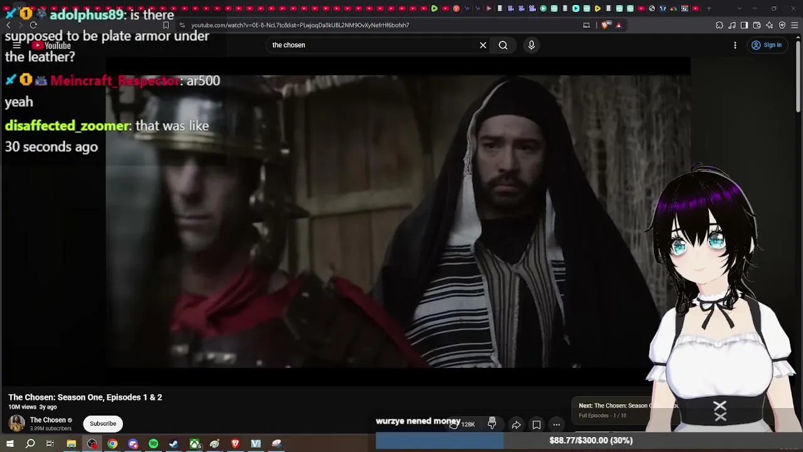
Task: Go to the YouTube home logo
Action: point(52,45)
